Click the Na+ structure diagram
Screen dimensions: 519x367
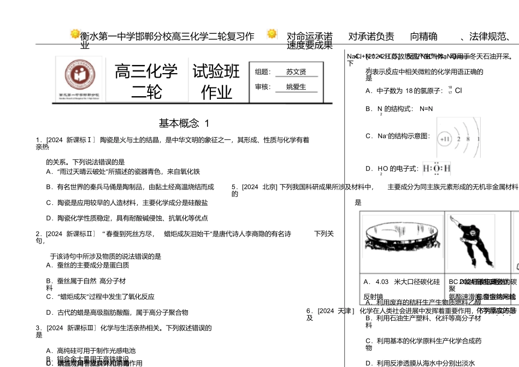point(459,138)
